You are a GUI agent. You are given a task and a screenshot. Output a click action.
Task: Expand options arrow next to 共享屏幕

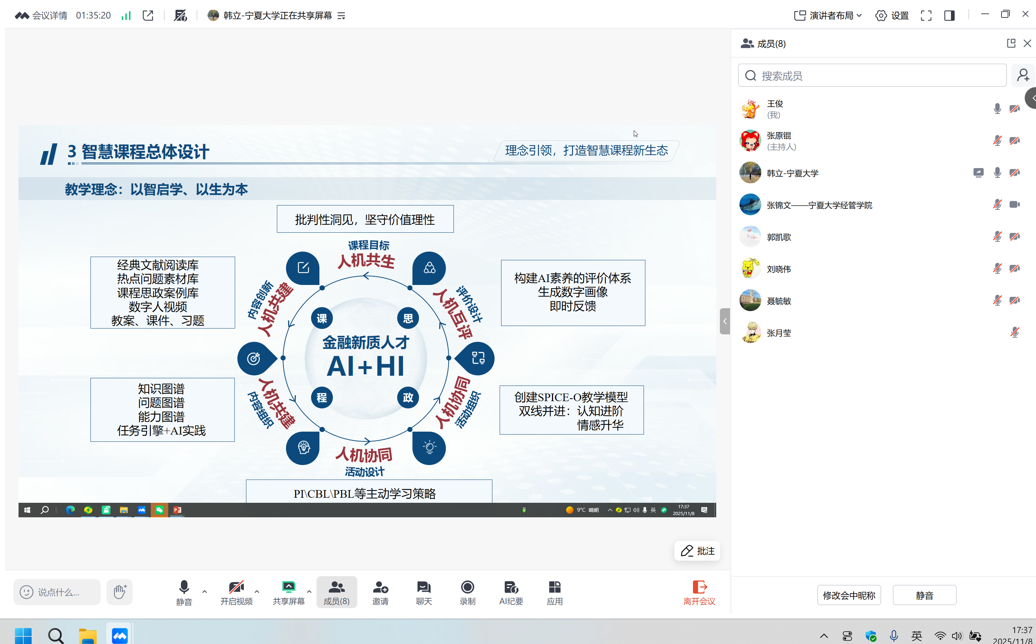click(x=309, y=592)
